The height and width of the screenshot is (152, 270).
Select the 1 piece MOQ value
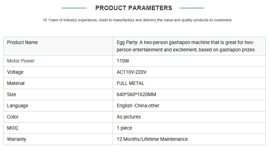(x=124, y=128)
